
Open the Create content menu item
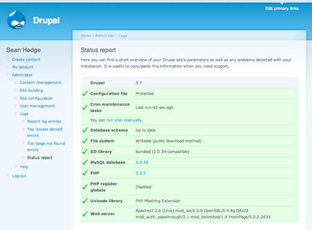(26, 60)
